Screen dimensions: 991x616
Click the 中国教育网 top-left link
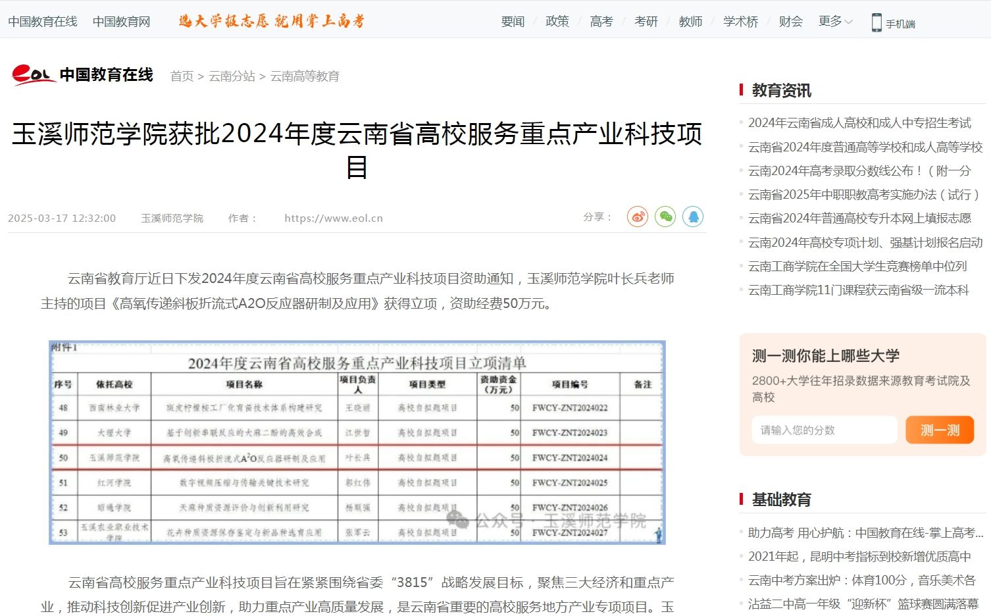[x=121, y=22]
